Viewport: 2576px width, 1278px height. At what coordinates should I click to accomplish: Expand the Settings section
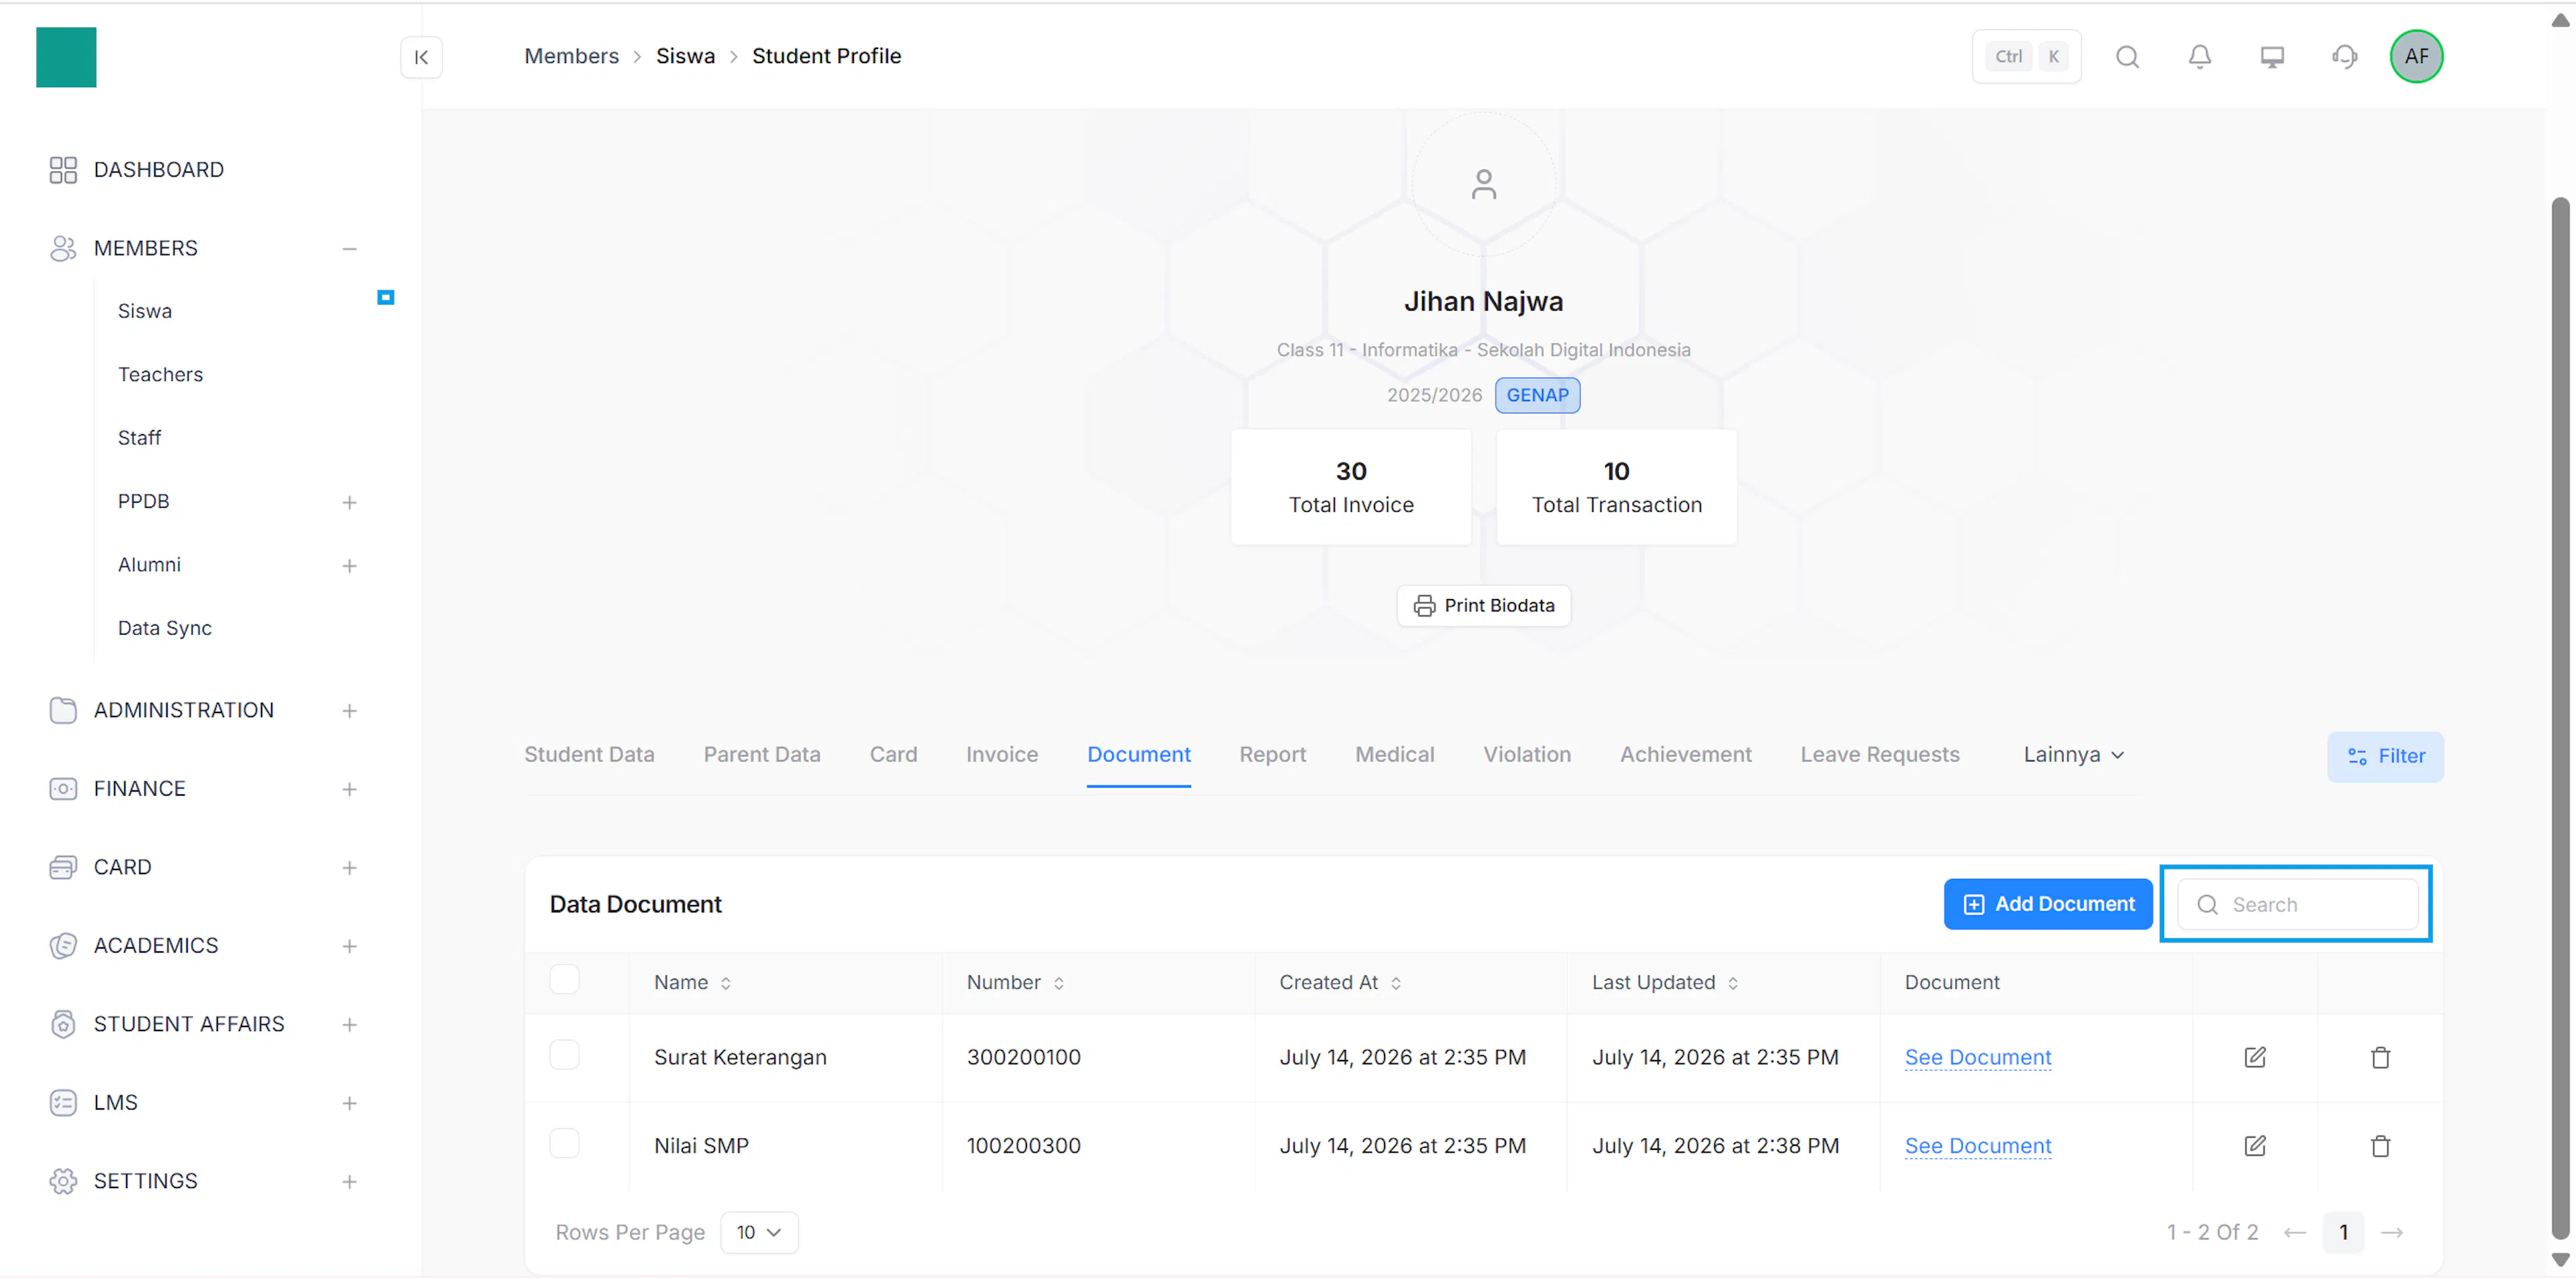(349, 1182)
